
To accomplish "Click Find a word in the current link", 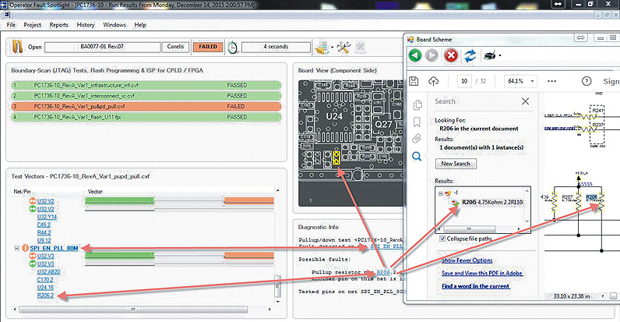I will (x=476, y=286).
